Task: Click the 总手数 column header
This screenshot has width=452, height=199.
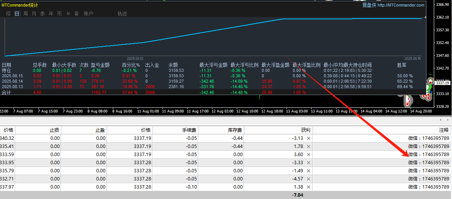Action: pos(40,65)
